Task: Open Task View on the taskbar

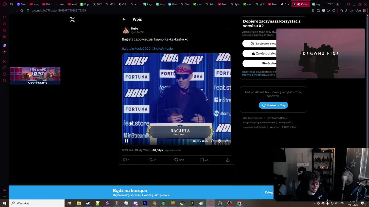Action: (69, 203)
